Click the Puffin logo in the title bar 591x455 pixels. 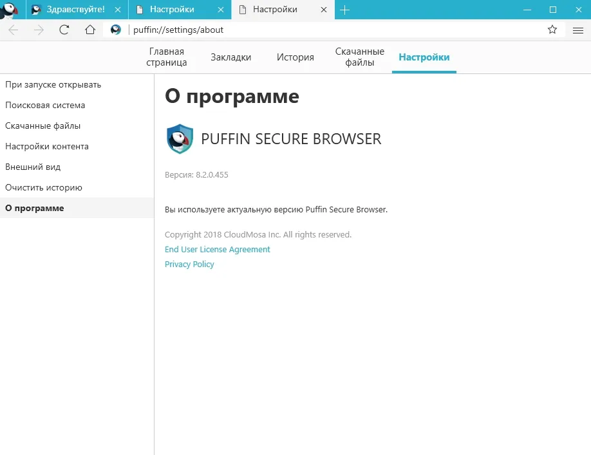click(9, 10)
